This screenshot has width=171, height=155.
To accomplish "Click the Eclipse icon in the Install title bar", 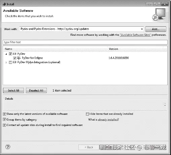I will (x=4, y=4).
